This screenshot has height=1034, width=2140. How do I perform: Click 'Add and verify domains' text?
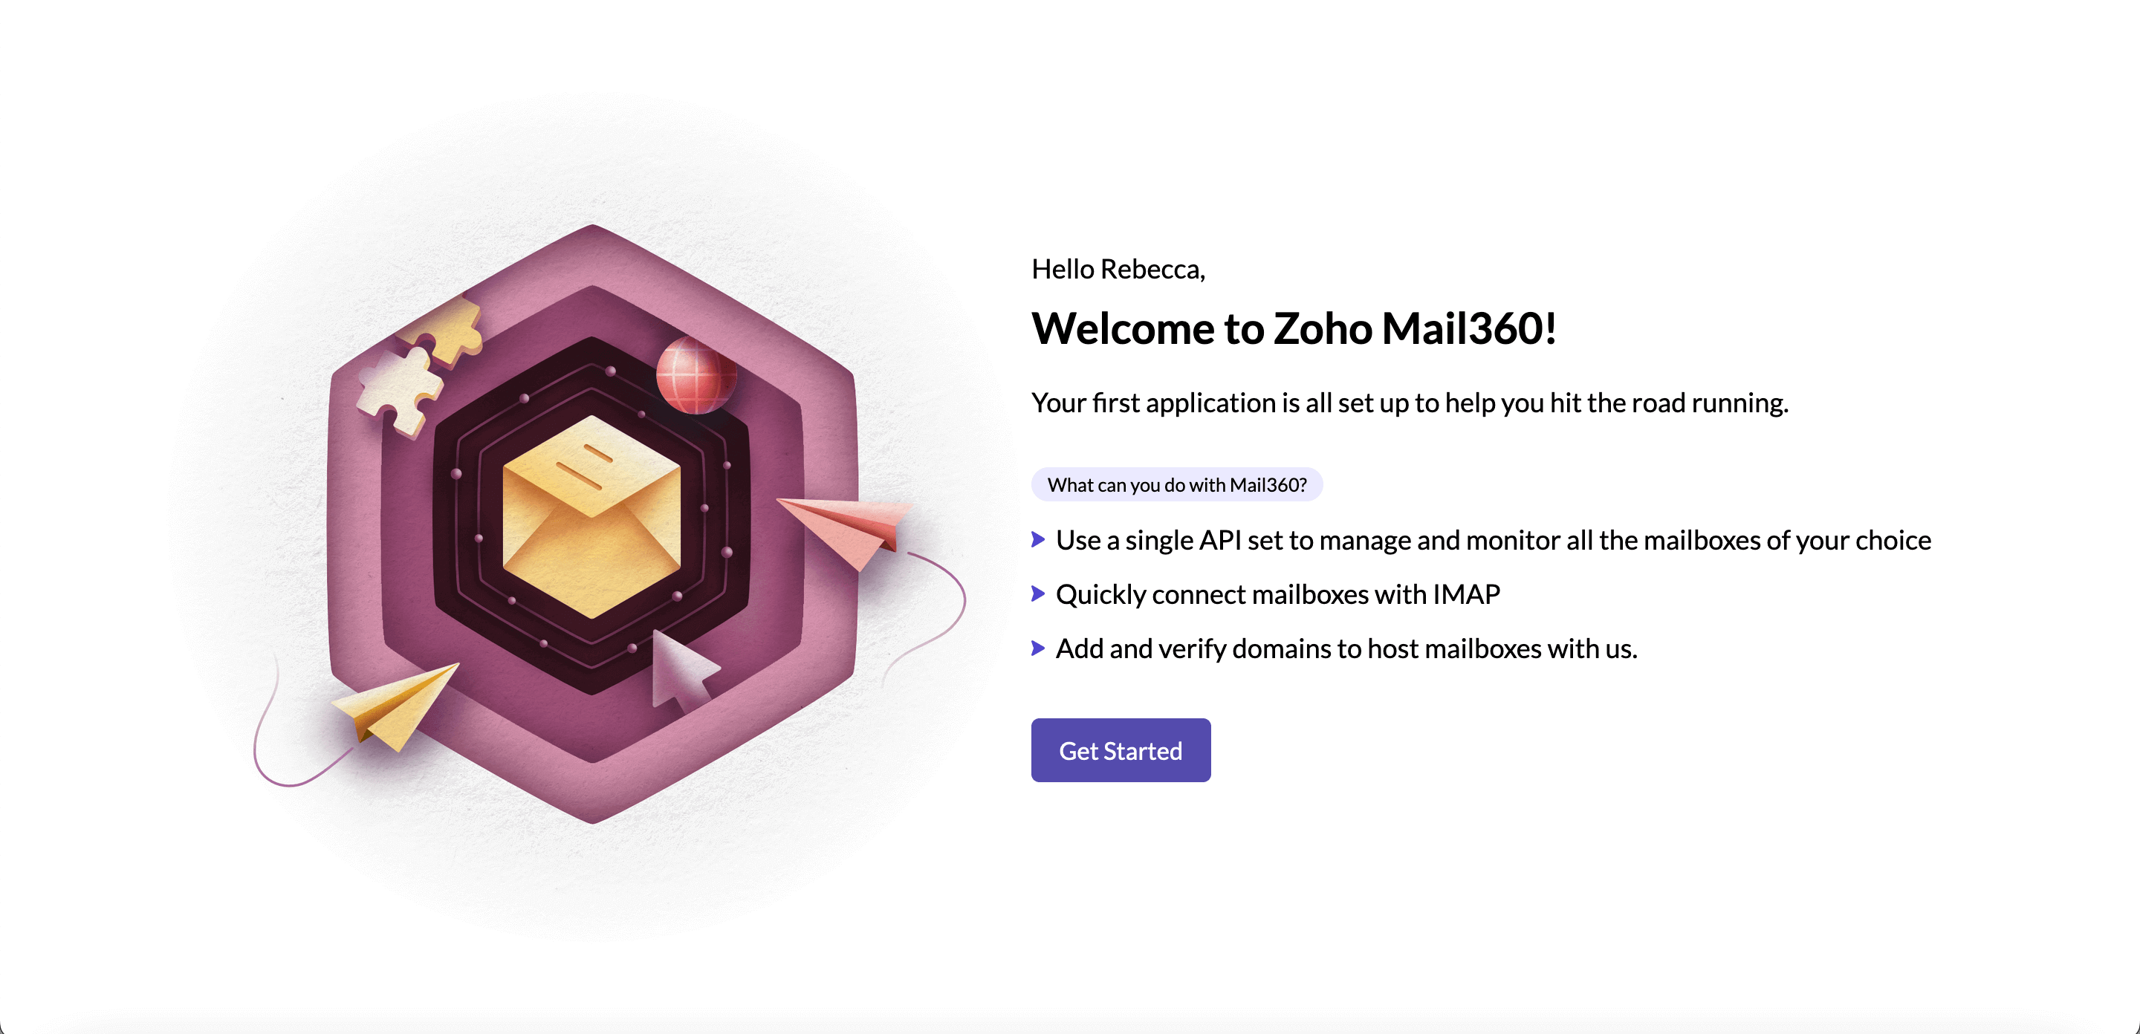click(1346, 648)
